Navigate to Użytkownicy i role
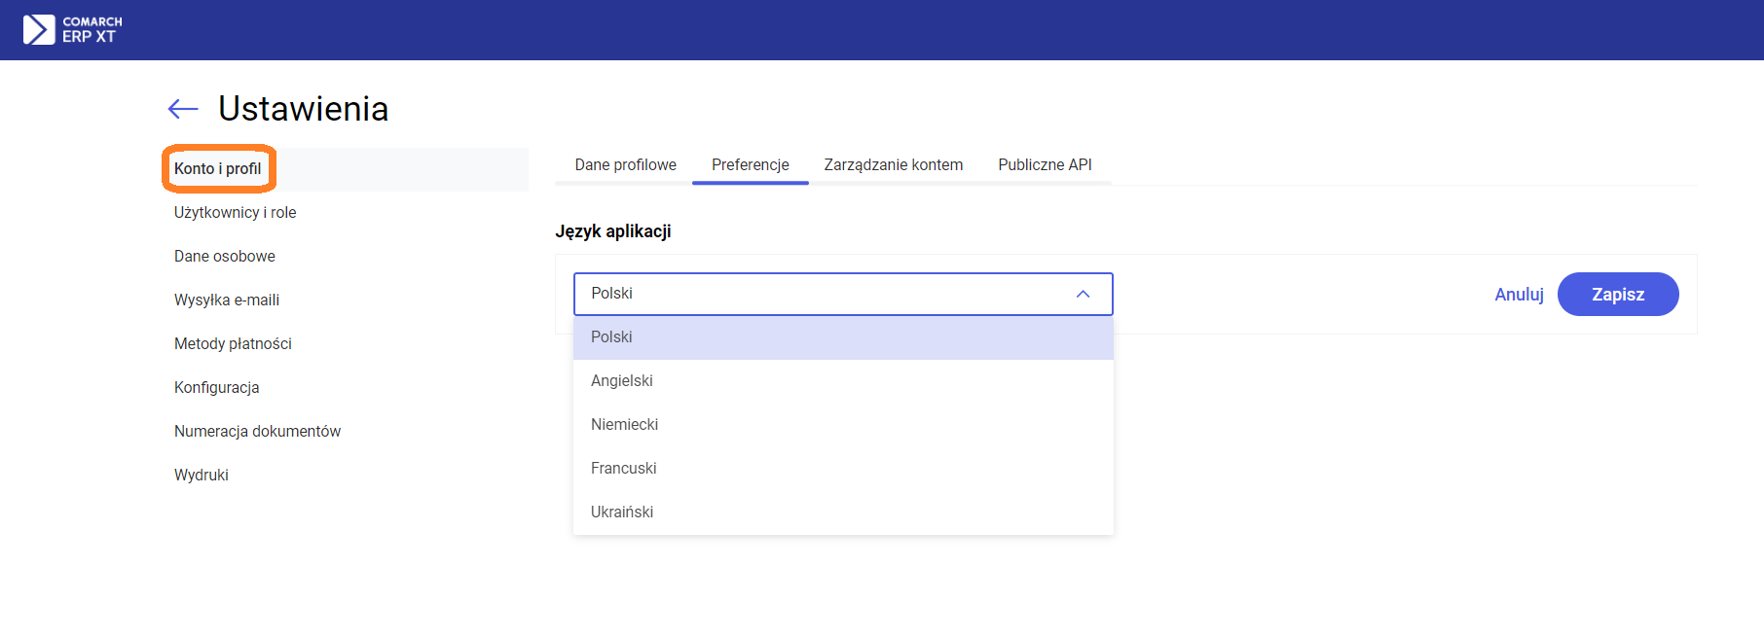This screenshot has width=1764, height=636. 235,213
